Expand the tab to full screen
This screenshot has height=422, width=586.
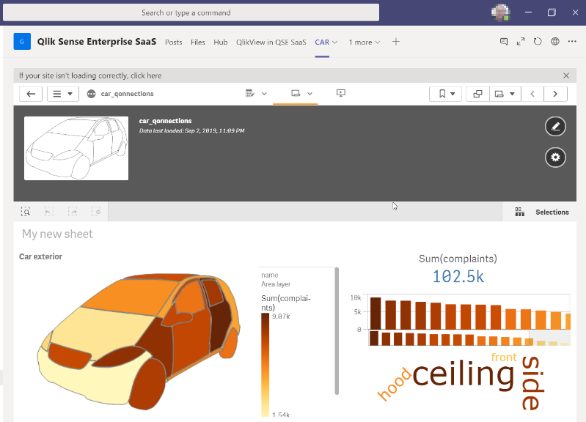[x=521, y=42]
